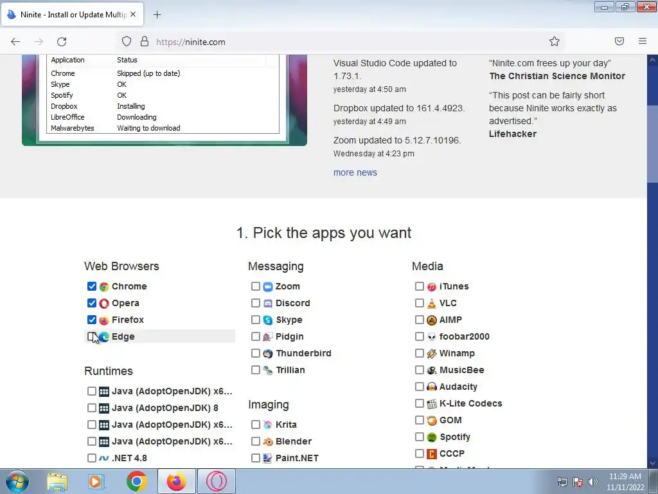Click the Trillian icon under Messaging
Screen dimensions: 658x494
coord(268,370)
